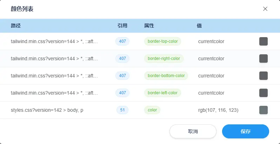The image size is (280, 144).
Task: Click the 引用 column header
Action: [122, 26]
